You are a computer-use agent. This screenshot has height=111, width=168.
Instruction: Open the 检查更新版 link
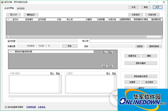tap(31, 107)
